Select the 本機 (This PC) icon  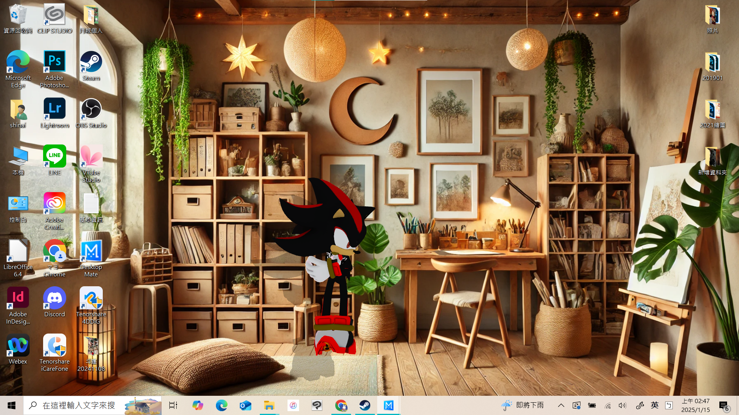pyautogui.click(x=18, y=160)
